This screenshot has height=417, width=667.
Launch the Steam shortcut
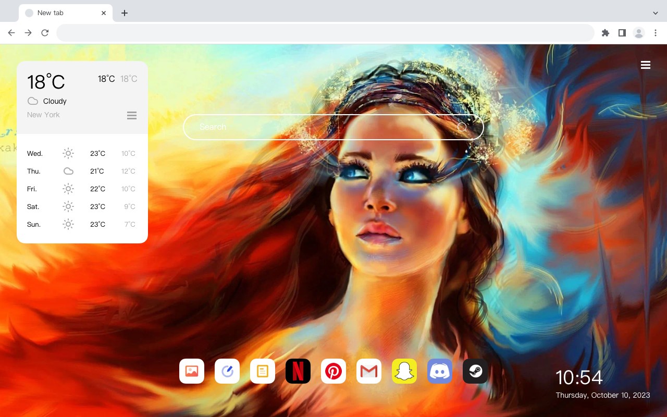tap(475, 371)
